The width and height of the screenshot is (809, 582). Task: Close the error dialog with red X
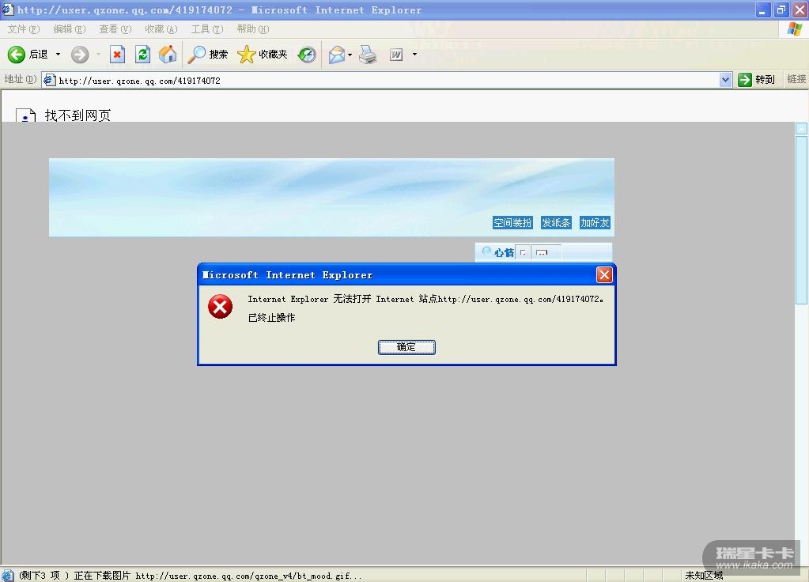pos(604,275)
